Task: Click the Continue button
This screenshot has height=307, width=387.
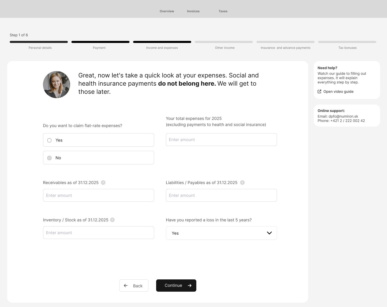Action: [176, 286]
